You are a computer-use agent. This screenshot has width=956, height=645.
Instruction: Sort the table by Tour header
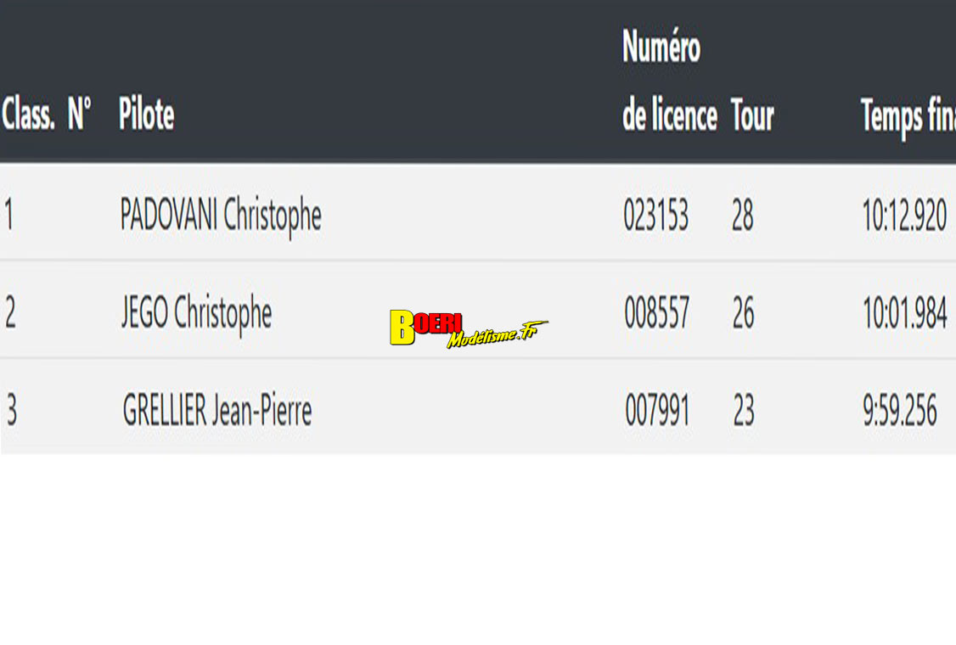[x=752, y=115]
